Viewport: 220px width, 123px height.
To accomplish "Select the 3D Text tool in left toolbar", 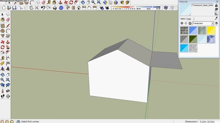I will (8, 69).
